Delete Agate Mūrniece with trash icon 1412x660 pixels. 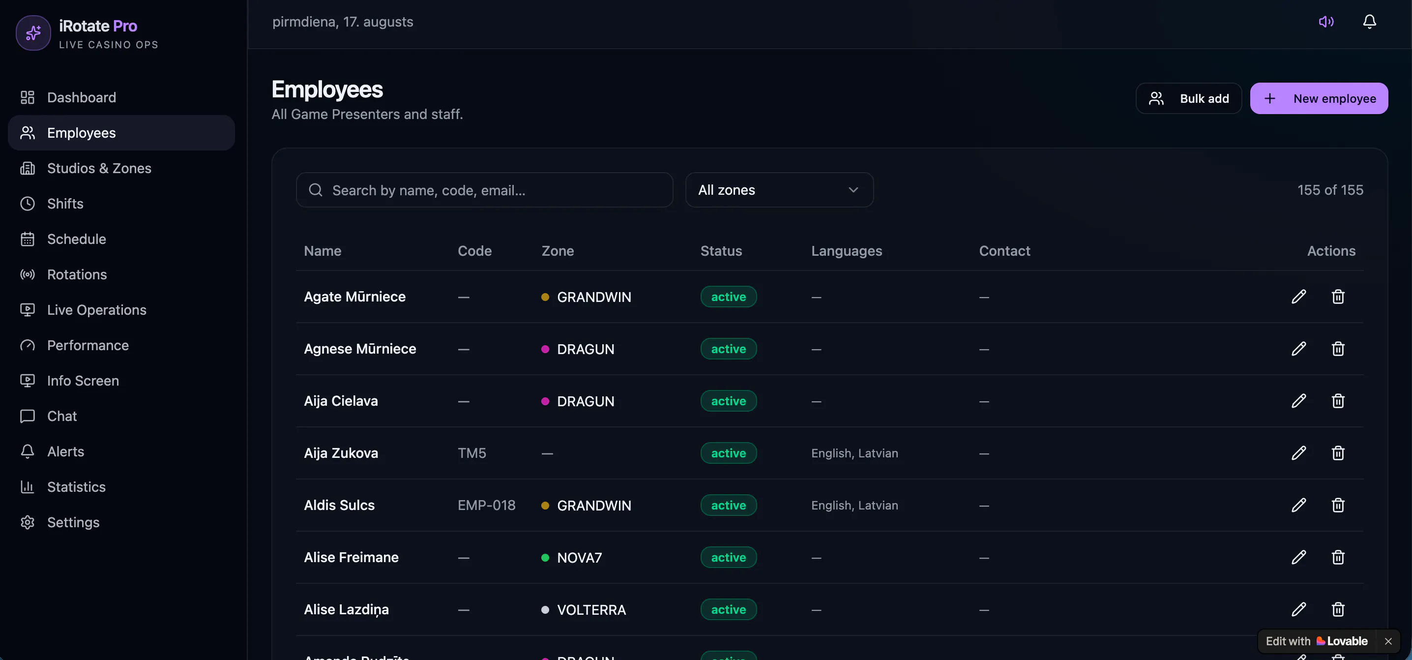coord(1338,297)
